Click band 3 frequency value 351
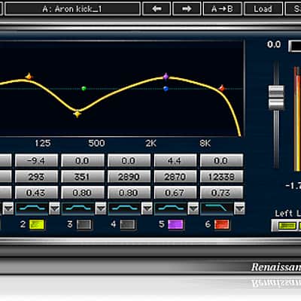Viewport: 301px width, 301px height. pos(83,177)
